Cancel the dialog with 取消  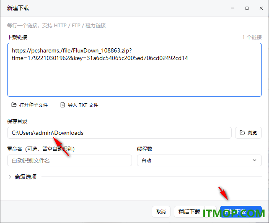pyautogui.click(x=161, y=212)
